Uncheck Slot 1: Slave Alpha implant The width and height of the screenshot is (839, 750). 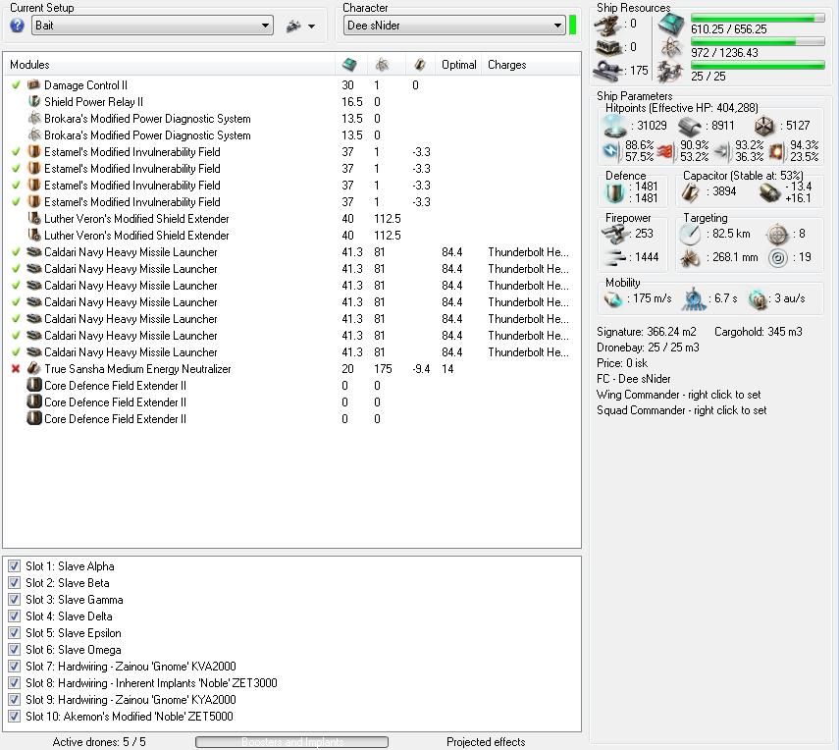(15, 565)
